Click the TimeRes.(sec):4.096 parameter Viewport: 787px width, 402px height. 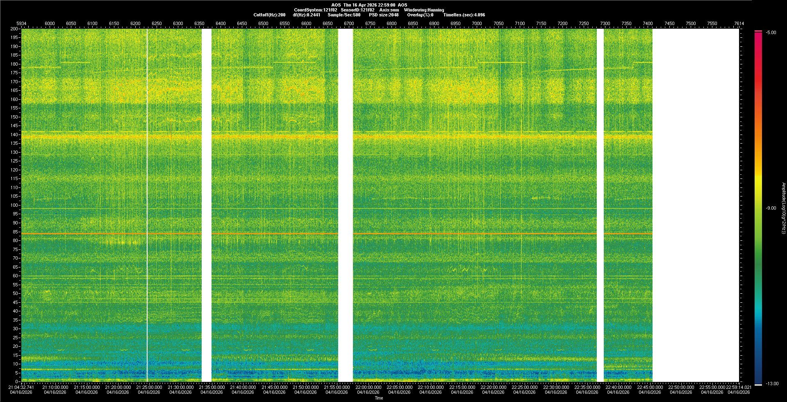pos(464,15)
